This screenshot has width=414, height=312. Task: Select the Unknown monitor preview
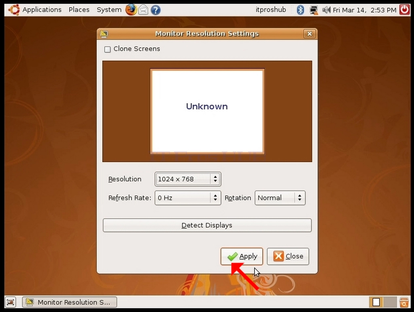[x=207, y=111]
